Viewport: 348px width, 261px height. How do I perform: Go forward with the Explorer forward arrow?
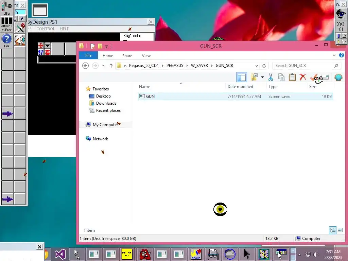click(x=95, y=66)
